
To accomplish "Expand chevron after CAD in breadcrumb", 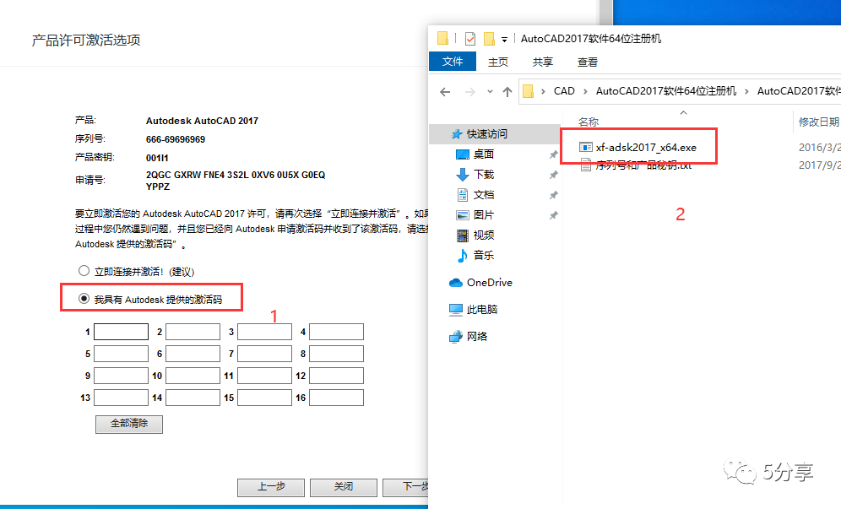I will point(585,92).
